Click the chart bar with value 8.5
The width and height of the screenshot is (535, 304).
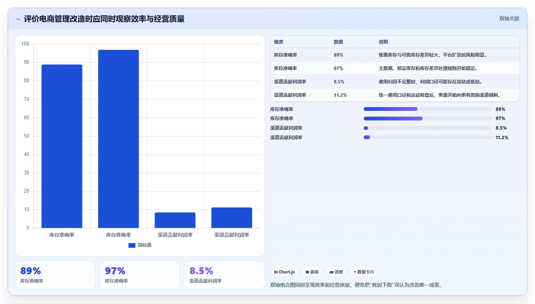coord(175,220)
